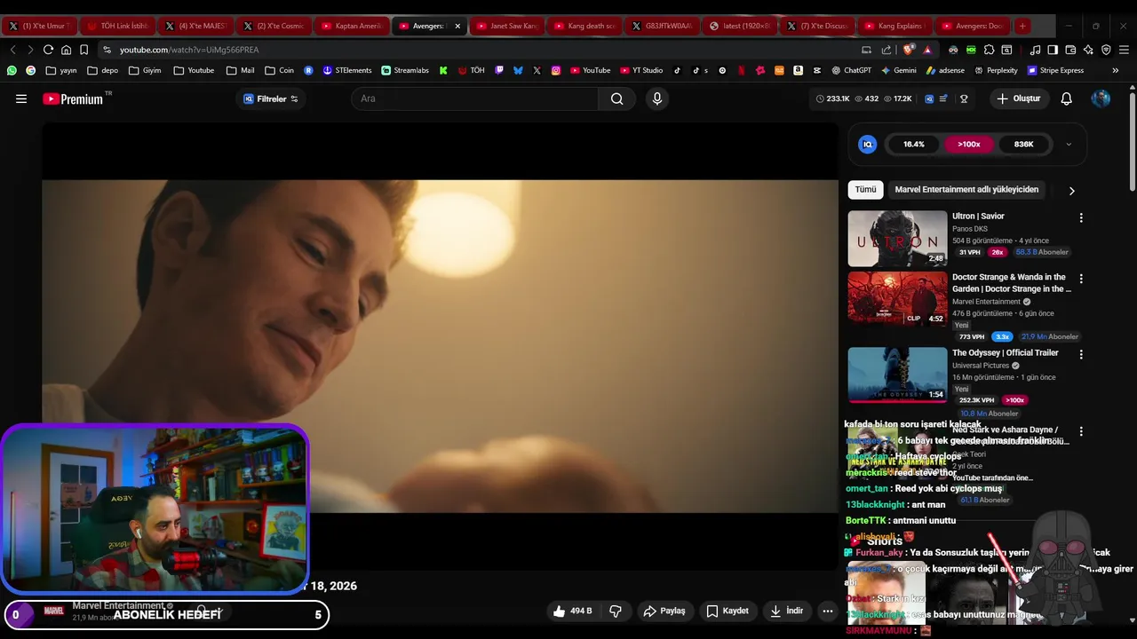
Task: Open options for The Odyssey trailer
Action: pos(1081,354)
